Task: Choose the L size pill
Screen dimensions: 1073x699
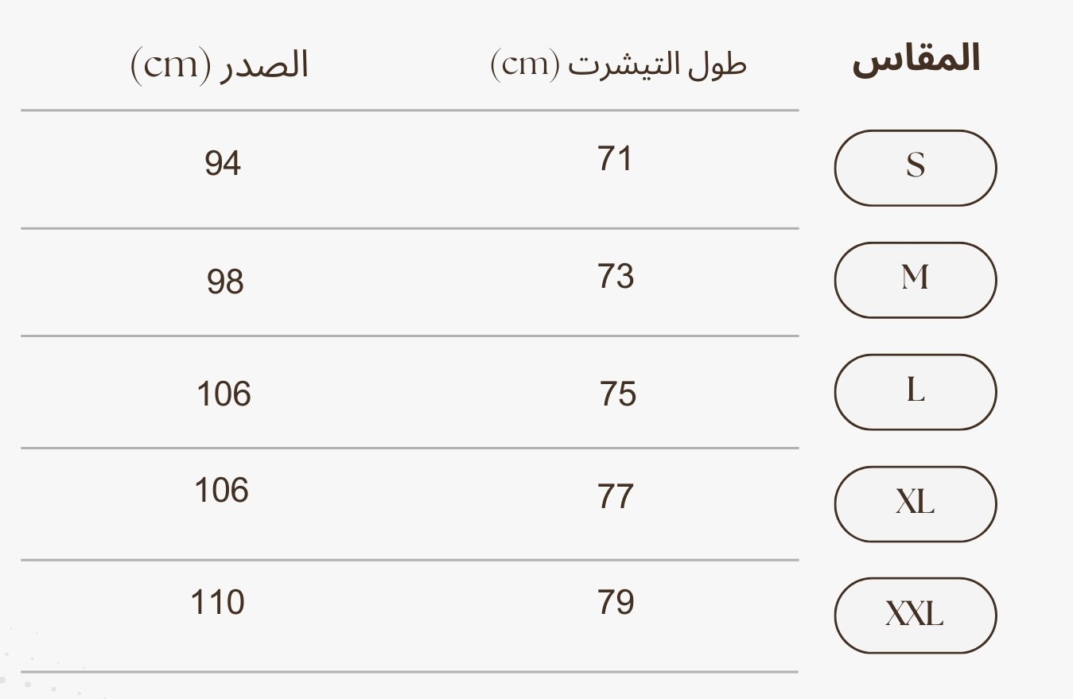Action: tap(915, 392)
